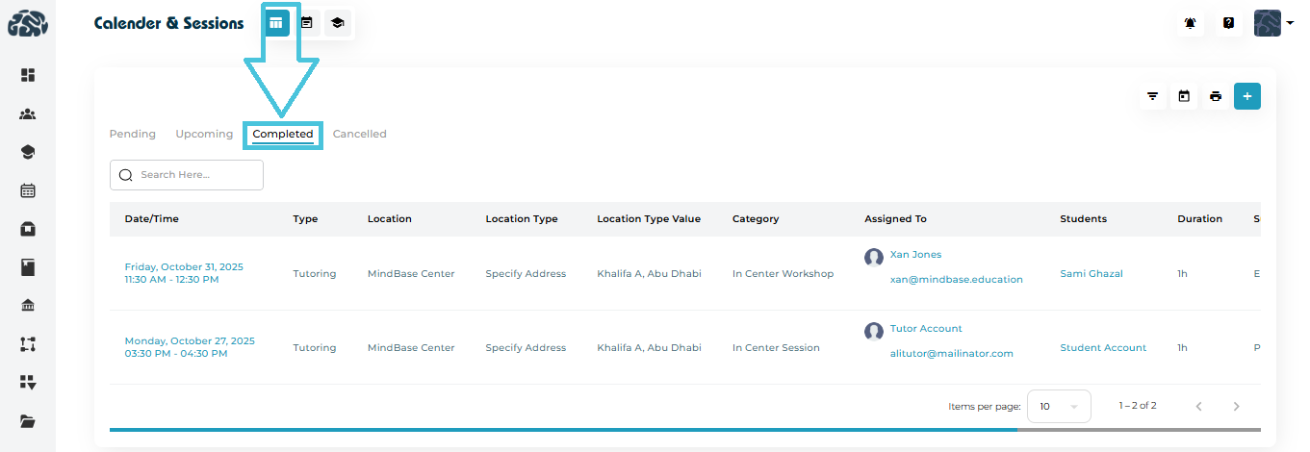Open the help question mark icon
Image resolution: width=1310 pixels, height=452 pixels.
click(x=1228, y=23)
